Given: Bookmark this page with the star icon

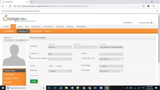Looking at the screenshot, I should (144, 6).
